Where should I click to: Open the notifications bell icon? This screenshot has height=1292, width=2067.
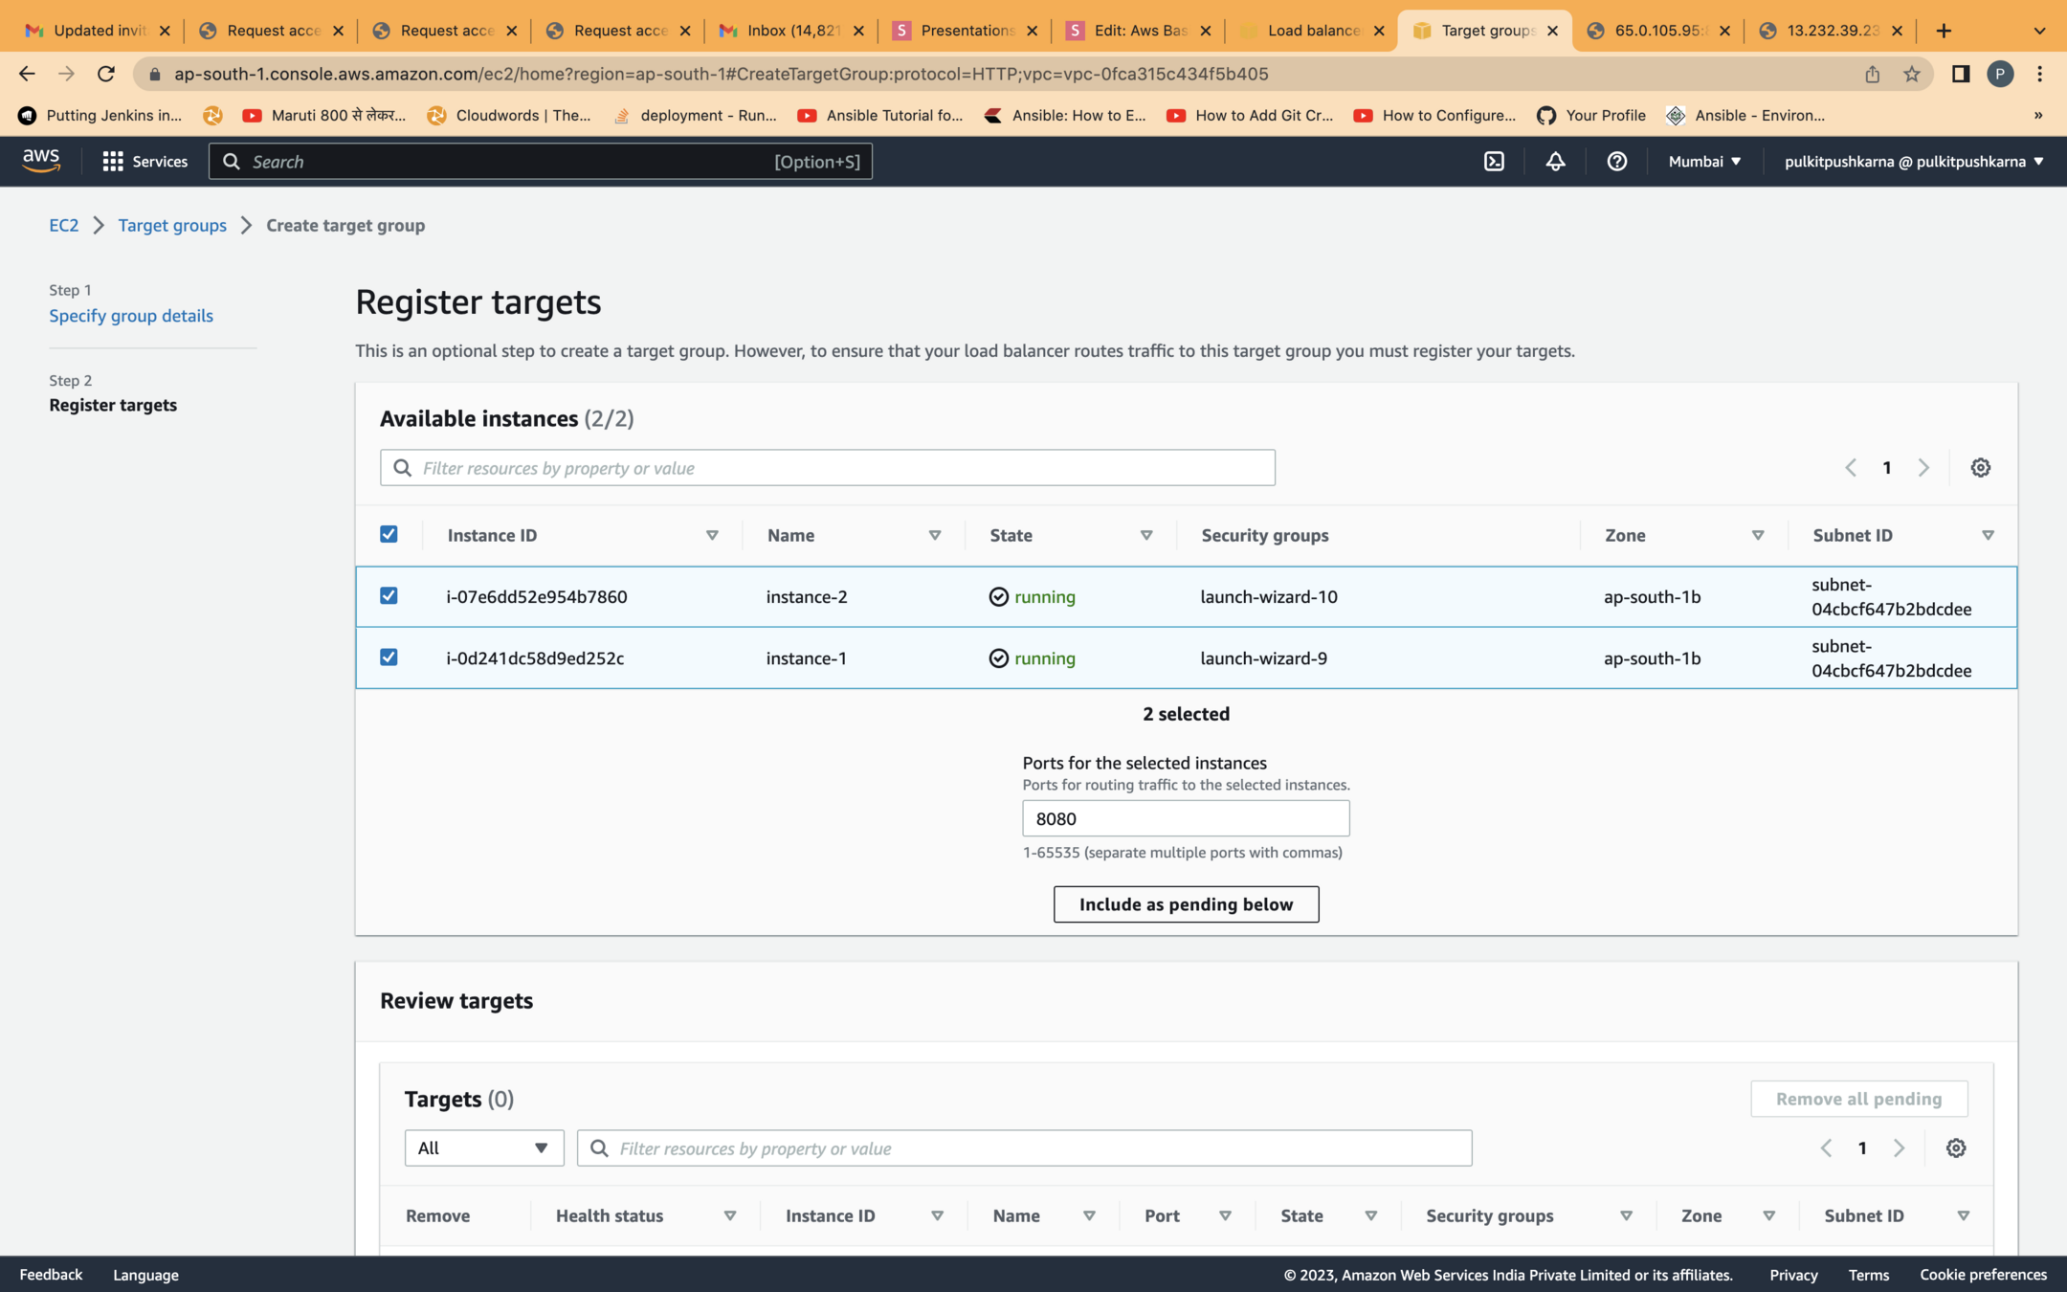tap(1555, 161)
